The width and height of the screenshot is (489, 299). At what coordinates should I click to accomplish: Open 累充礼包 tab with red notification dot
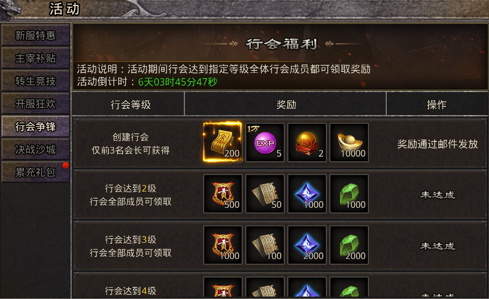(x=35, y=172)
